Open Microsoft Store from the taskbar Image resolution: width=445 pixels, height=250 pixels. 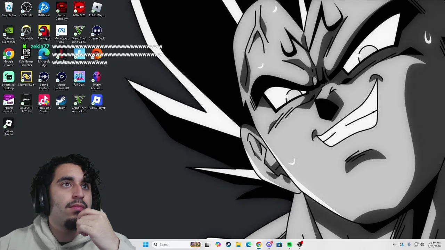coord(279,244)
